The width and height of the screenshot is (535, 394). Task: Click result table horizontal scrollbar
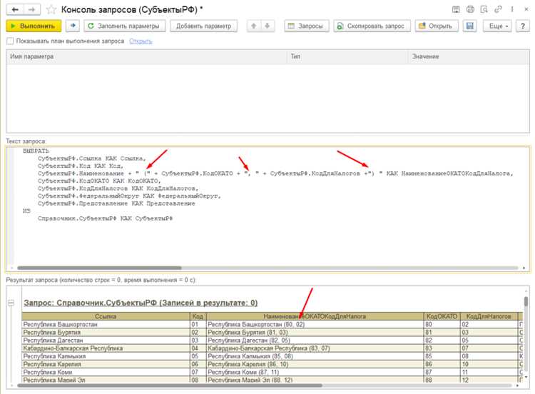pyautogui.click(x=170, y=385)
